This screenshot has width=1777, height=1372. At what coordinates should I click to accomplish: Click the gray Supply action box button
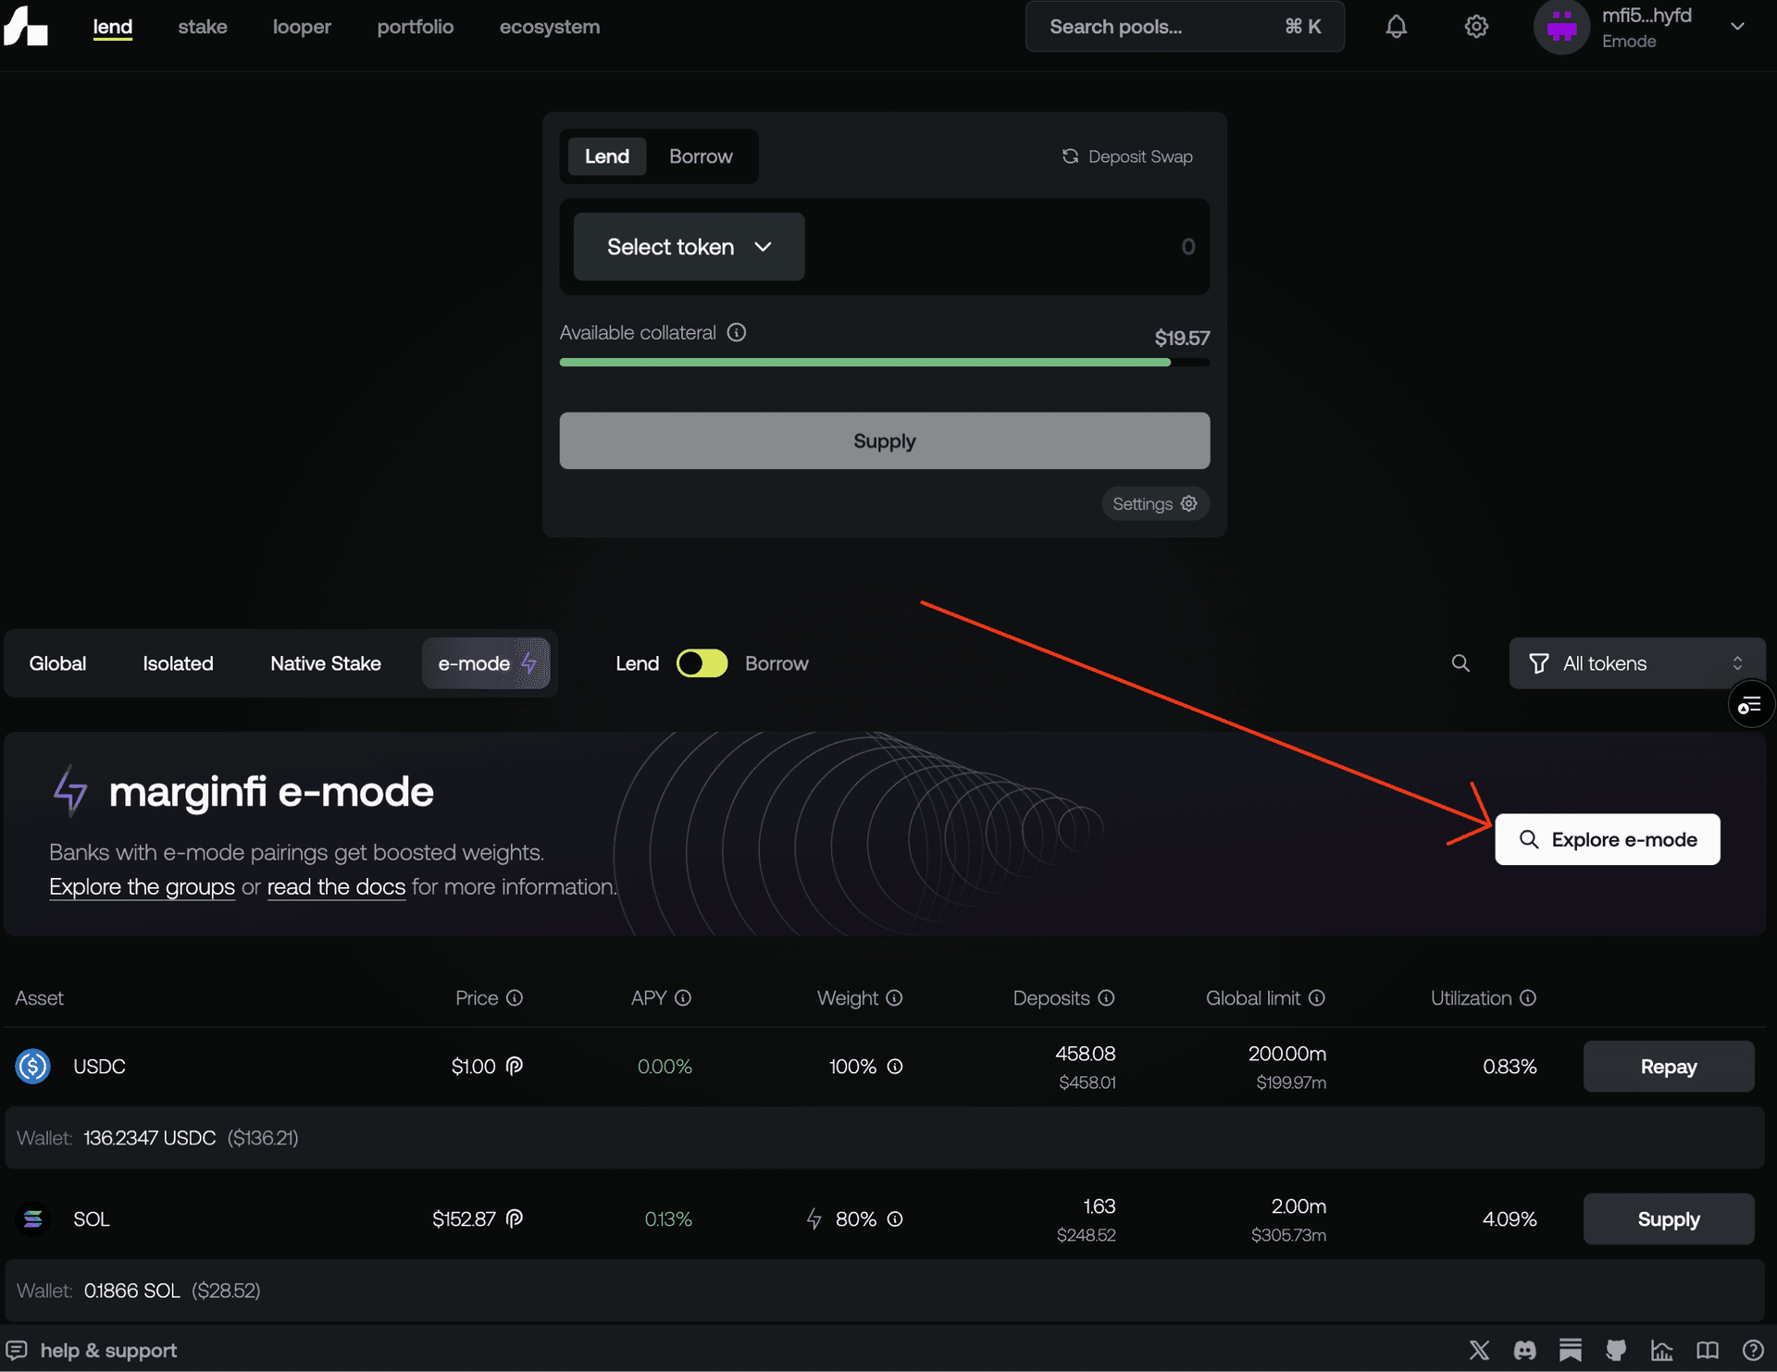coord(884,441)
